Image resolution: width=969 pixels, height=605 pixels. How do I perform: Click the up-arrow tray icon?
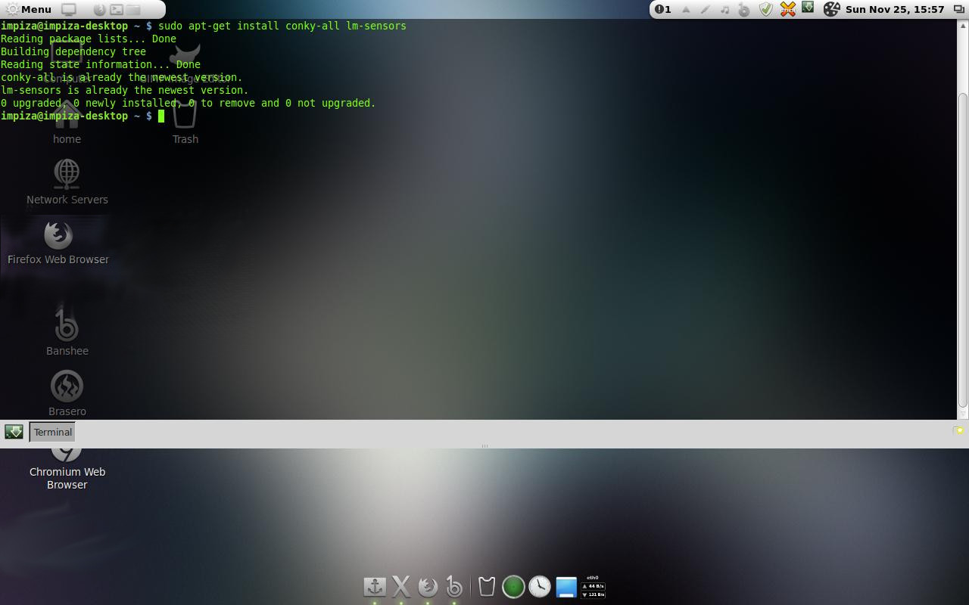click(x=686, y=10)
